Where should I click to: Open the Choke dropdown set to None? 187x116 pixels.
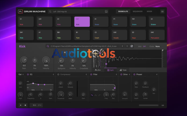click(x=157, y=46)
